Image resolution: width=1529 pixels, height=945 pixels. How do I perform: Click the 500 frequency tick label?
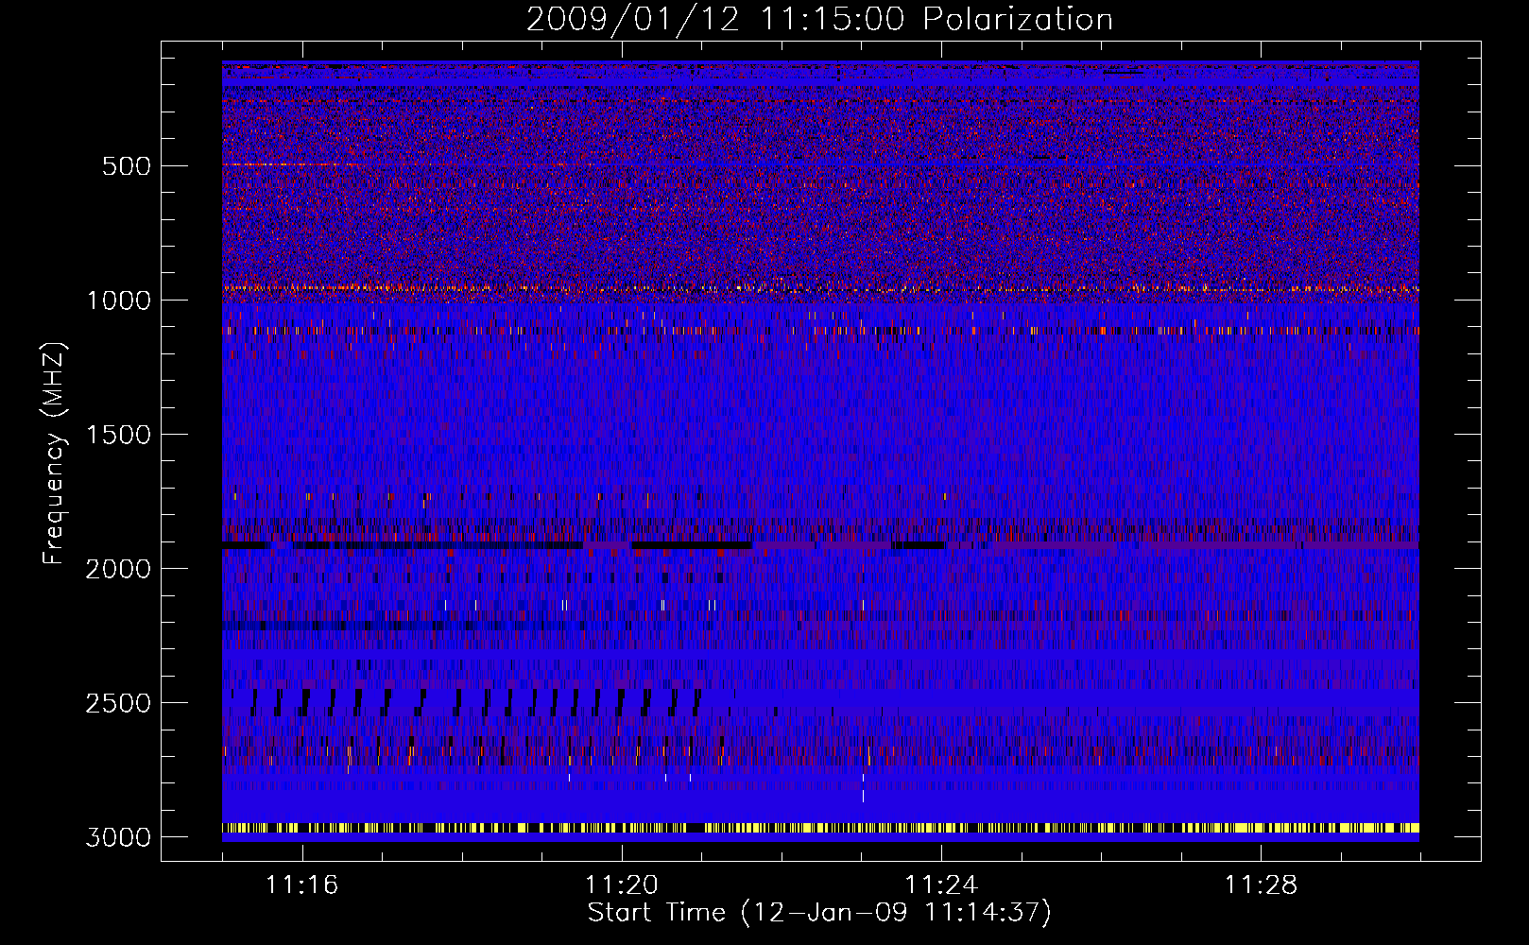pyautogui.click(x=127, y=166)
